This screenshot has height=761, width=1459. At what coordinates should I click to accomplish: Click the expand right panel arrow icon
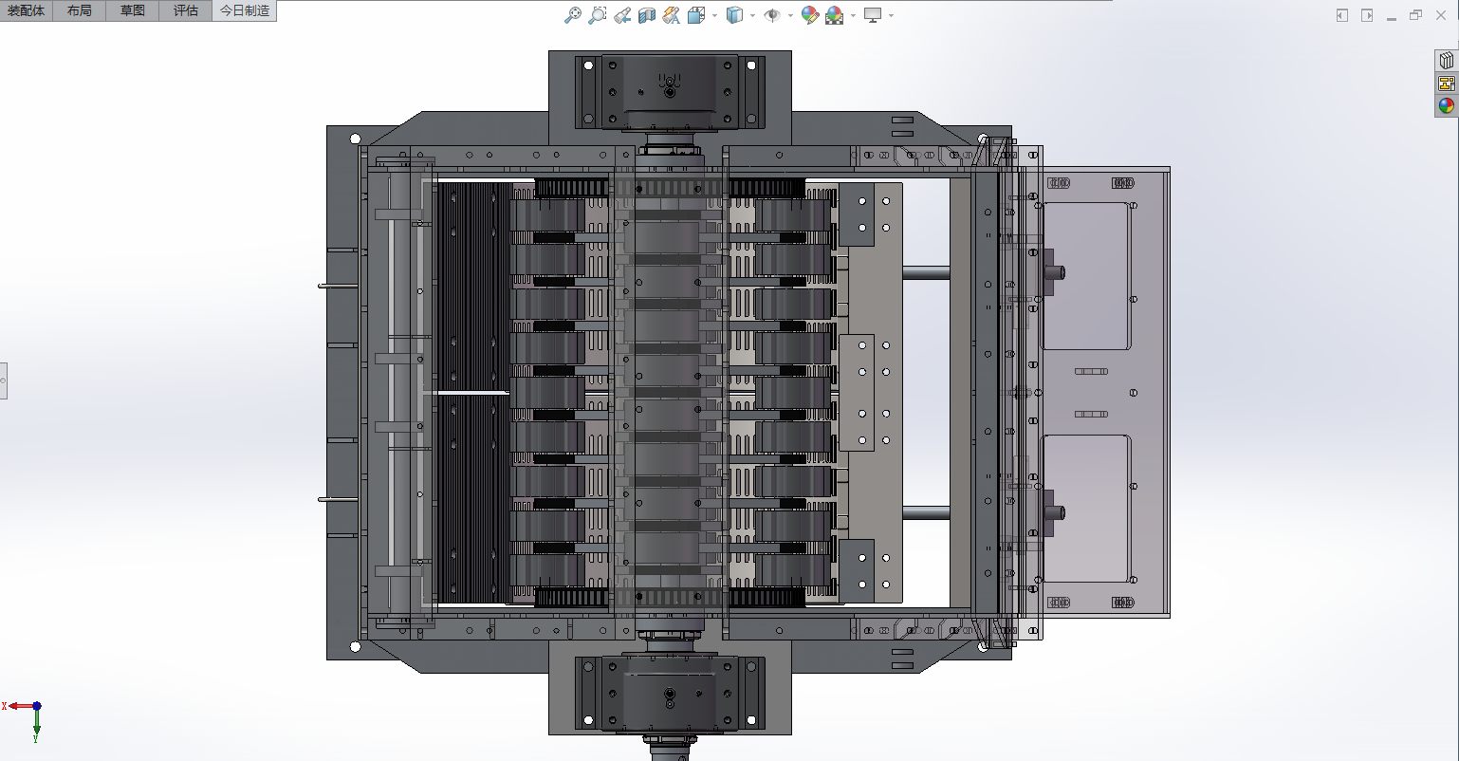(x=1367, y=15)
